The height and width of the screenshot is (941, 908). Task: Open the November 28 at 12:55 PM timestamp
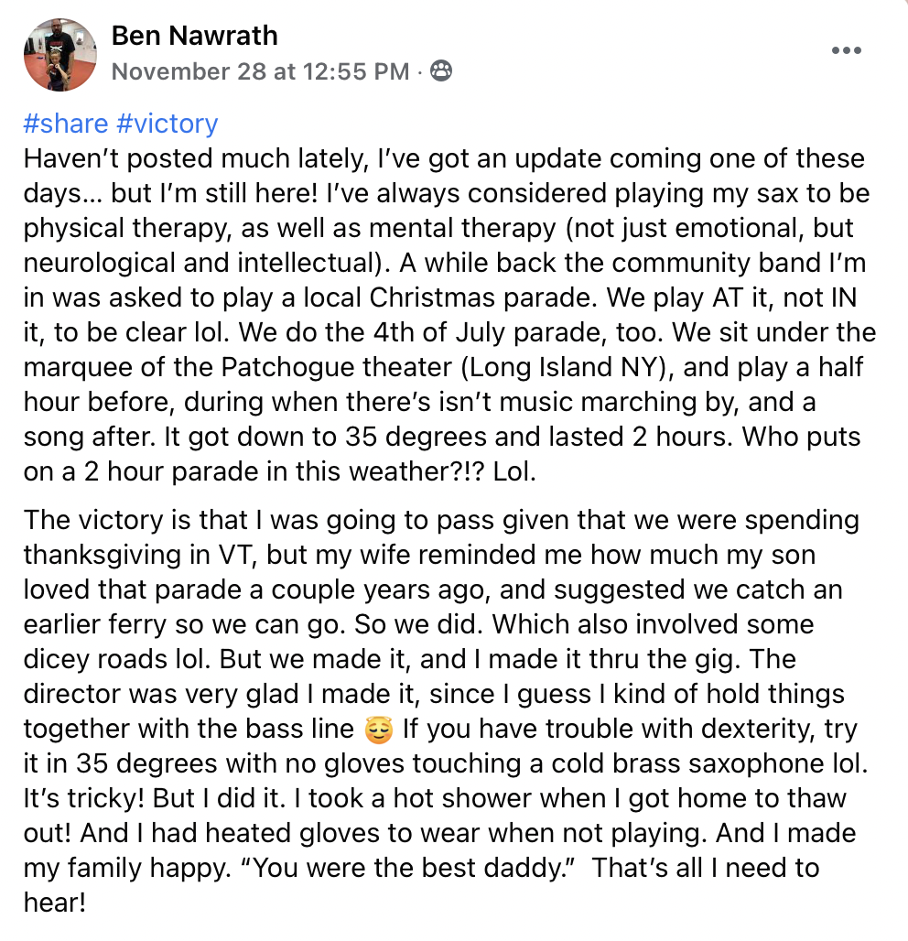261,71
